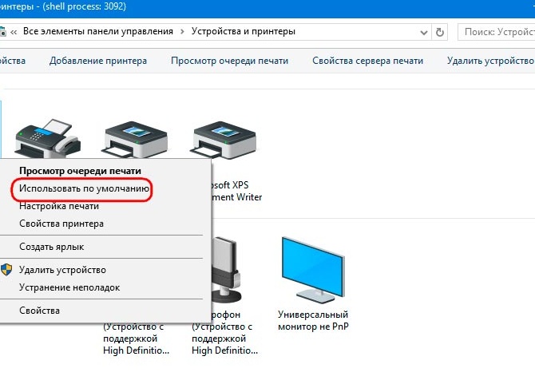Select 'Удалить устройство' in context menu
Screen dimensions: 535x388
[x=62, y=270]
